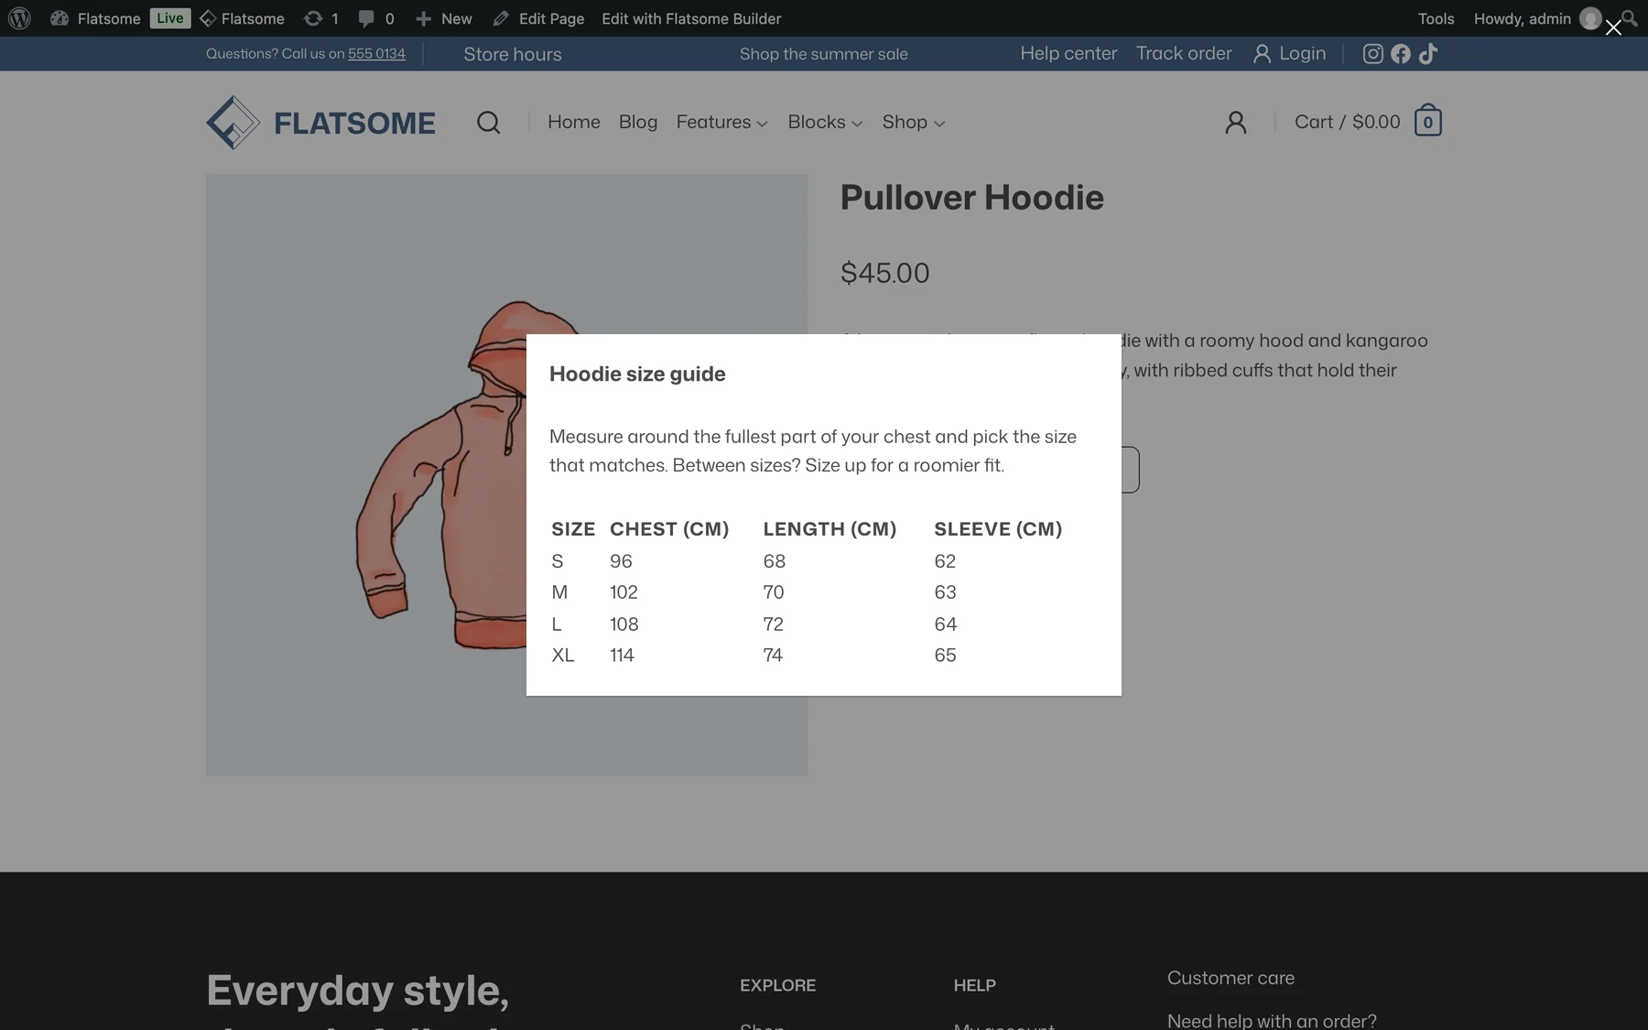Close the Hoodie size guide popup
Viewport: 1648px width, 1030px height.
pos(1613,27)
